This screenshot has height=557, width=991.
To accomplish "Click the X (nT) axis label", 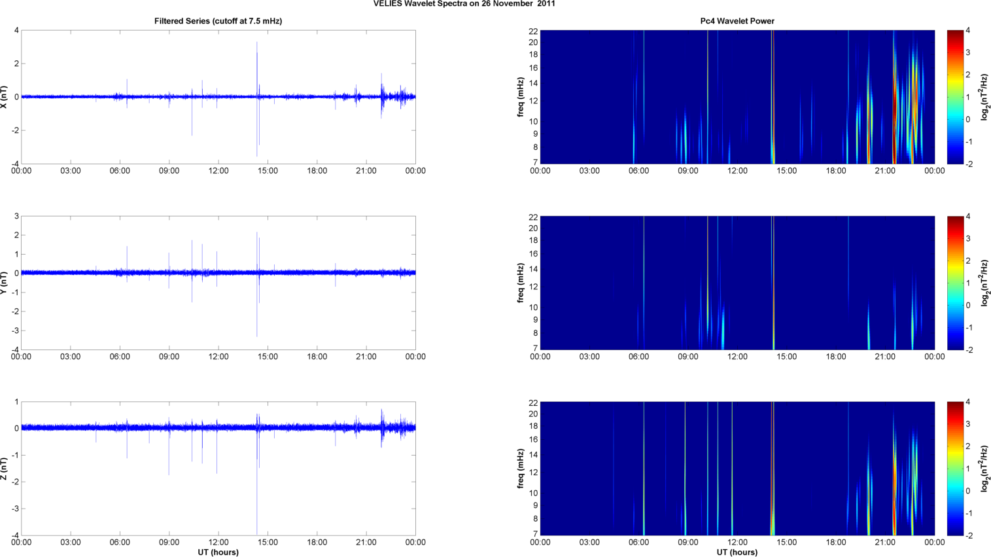I will [x=5, y=97].
